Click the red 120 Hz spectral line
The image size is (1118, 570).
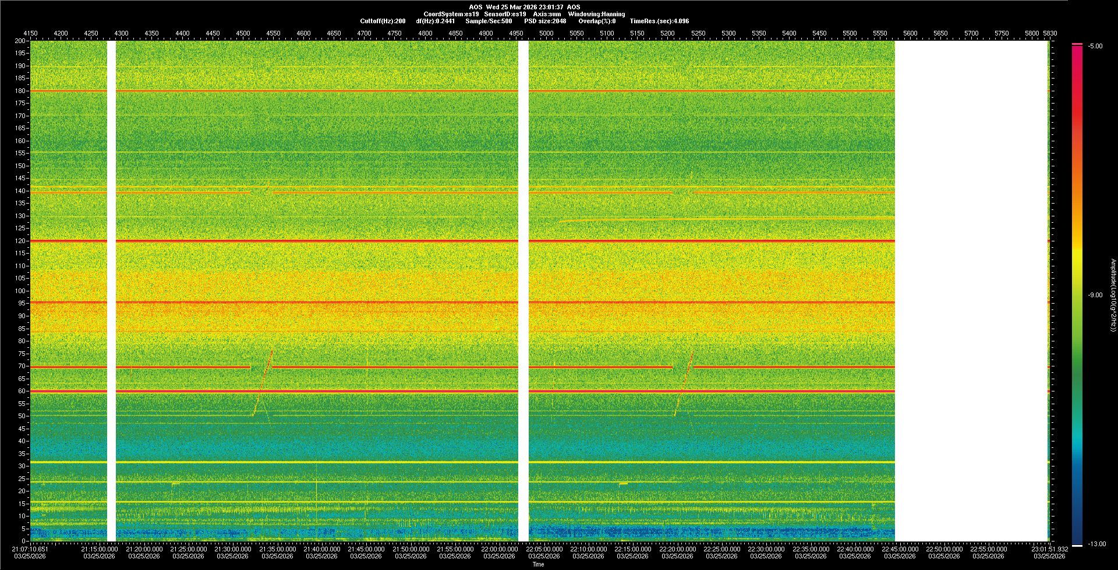coord(349,241)
